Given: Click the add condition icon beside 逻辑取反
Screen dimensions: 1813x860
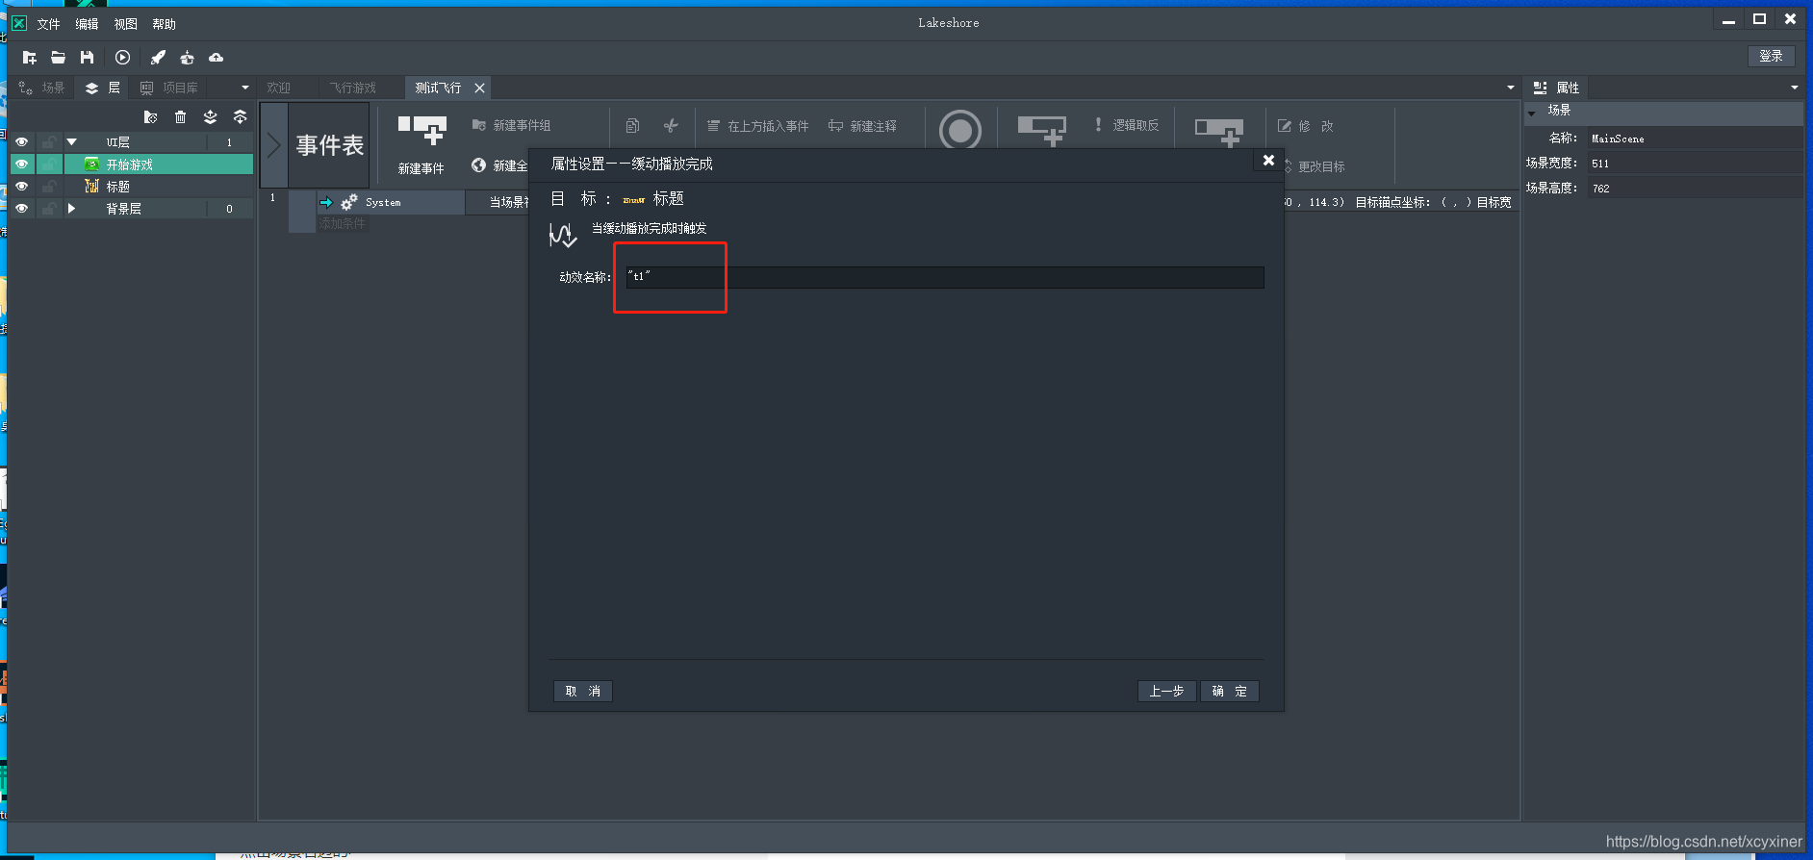Looking at the screenshot, I should pyautogui.click(x=1042, y=130).
